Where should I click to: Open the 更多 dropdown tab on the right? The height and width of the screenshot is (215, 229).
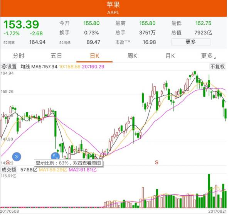pyautogui.click(x=208, y=56)
